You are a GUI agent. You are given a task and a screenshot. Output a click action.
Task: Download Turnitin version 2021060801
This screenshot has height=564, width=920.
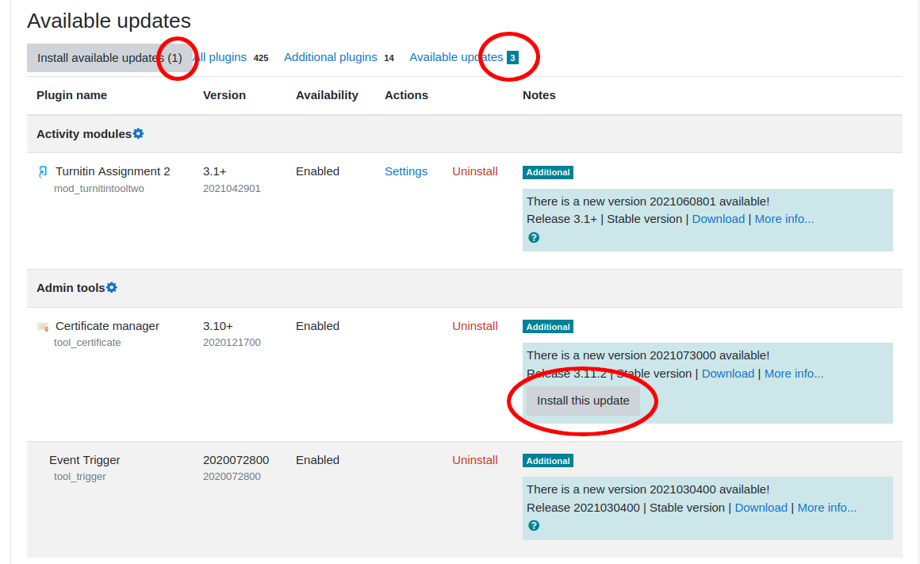(x=719, y=219)
